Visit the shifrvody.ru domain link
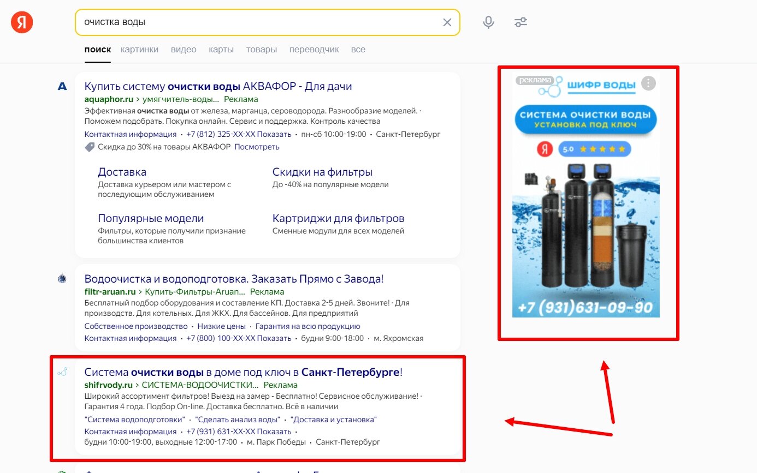757x473 pixels. [109, 385]
